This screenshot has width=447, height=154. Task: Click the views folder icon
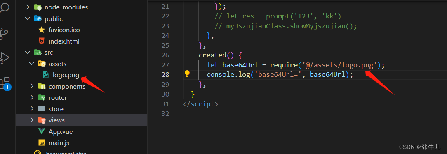coord(42,120)
